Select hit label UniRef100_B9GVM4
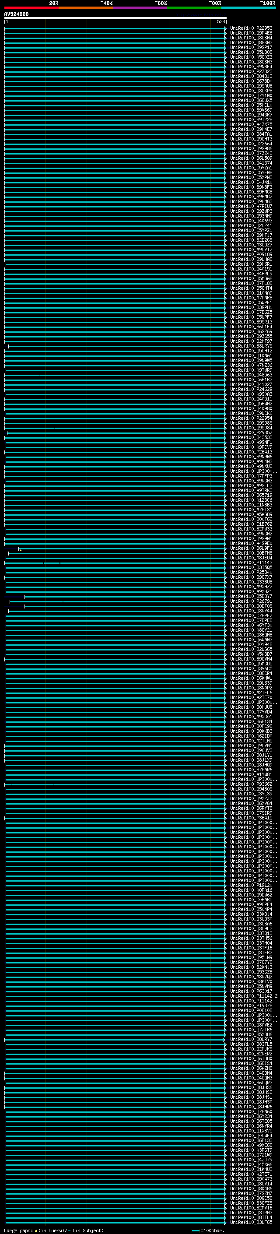Screen dimensions: 280x1234 point(251,659)
